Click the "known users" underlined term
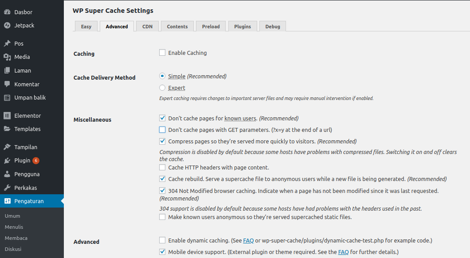The width and height of the screenshot is (470, 258). 240,118
